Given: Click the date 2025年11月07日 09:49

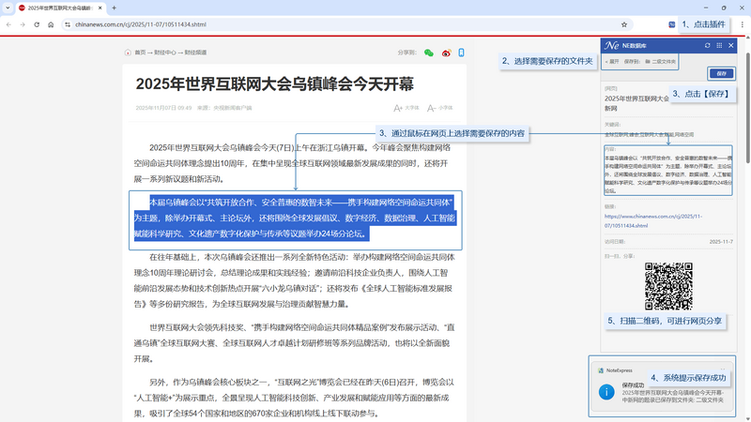Looking at the screenshot, I should [163, 108].
